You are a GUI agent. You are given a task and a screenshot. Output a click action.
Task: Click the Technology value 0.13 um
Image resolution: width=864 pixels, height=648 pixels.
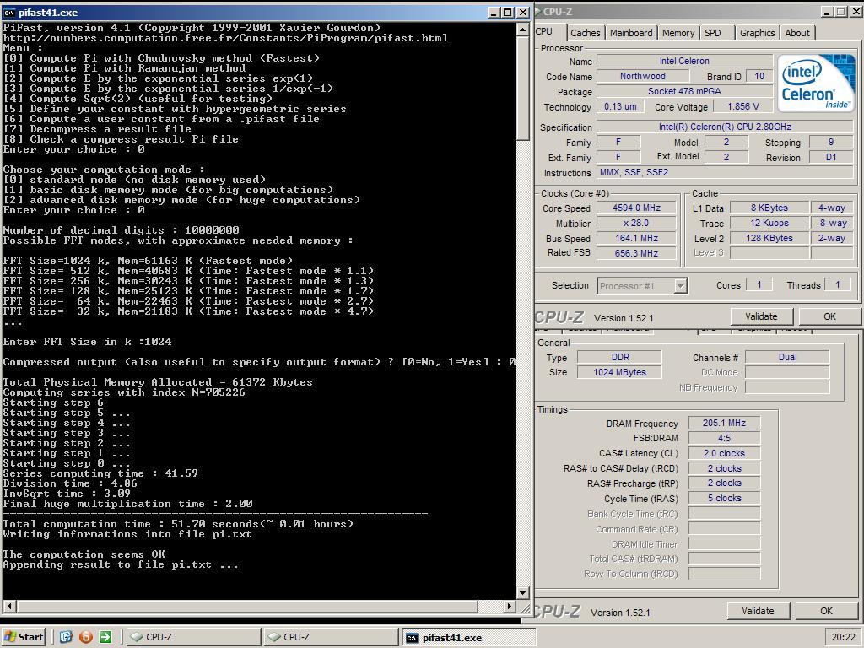620,106
